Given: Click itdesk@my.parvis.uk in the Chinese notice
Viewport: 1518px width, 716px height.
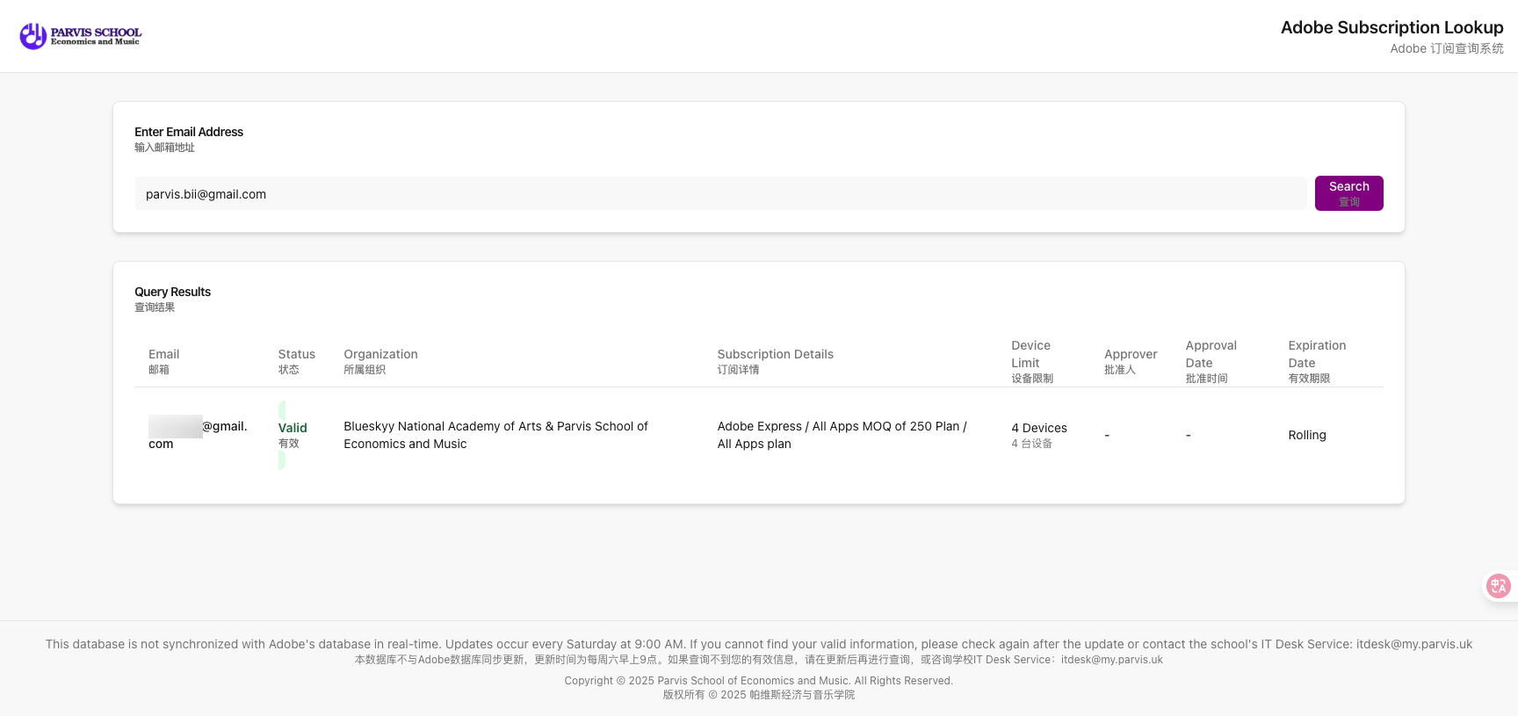Looking at the screenshot, I should coord(1111,660).
